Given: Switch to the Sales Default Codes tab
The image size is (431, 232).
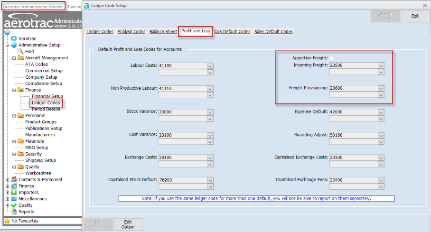Looking at the screenshot, I should pyautogui.click(x=273, y=32).
